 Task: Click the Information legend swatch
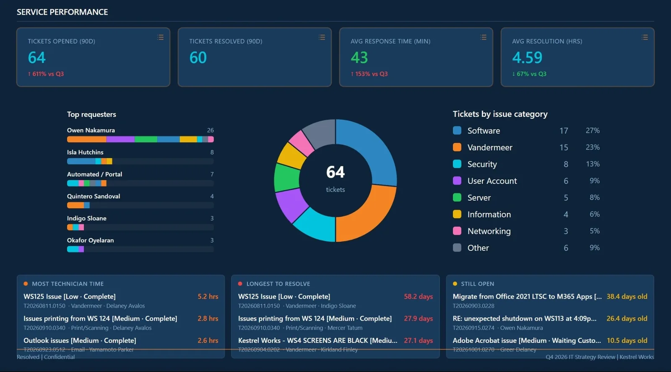coord(457,214)
